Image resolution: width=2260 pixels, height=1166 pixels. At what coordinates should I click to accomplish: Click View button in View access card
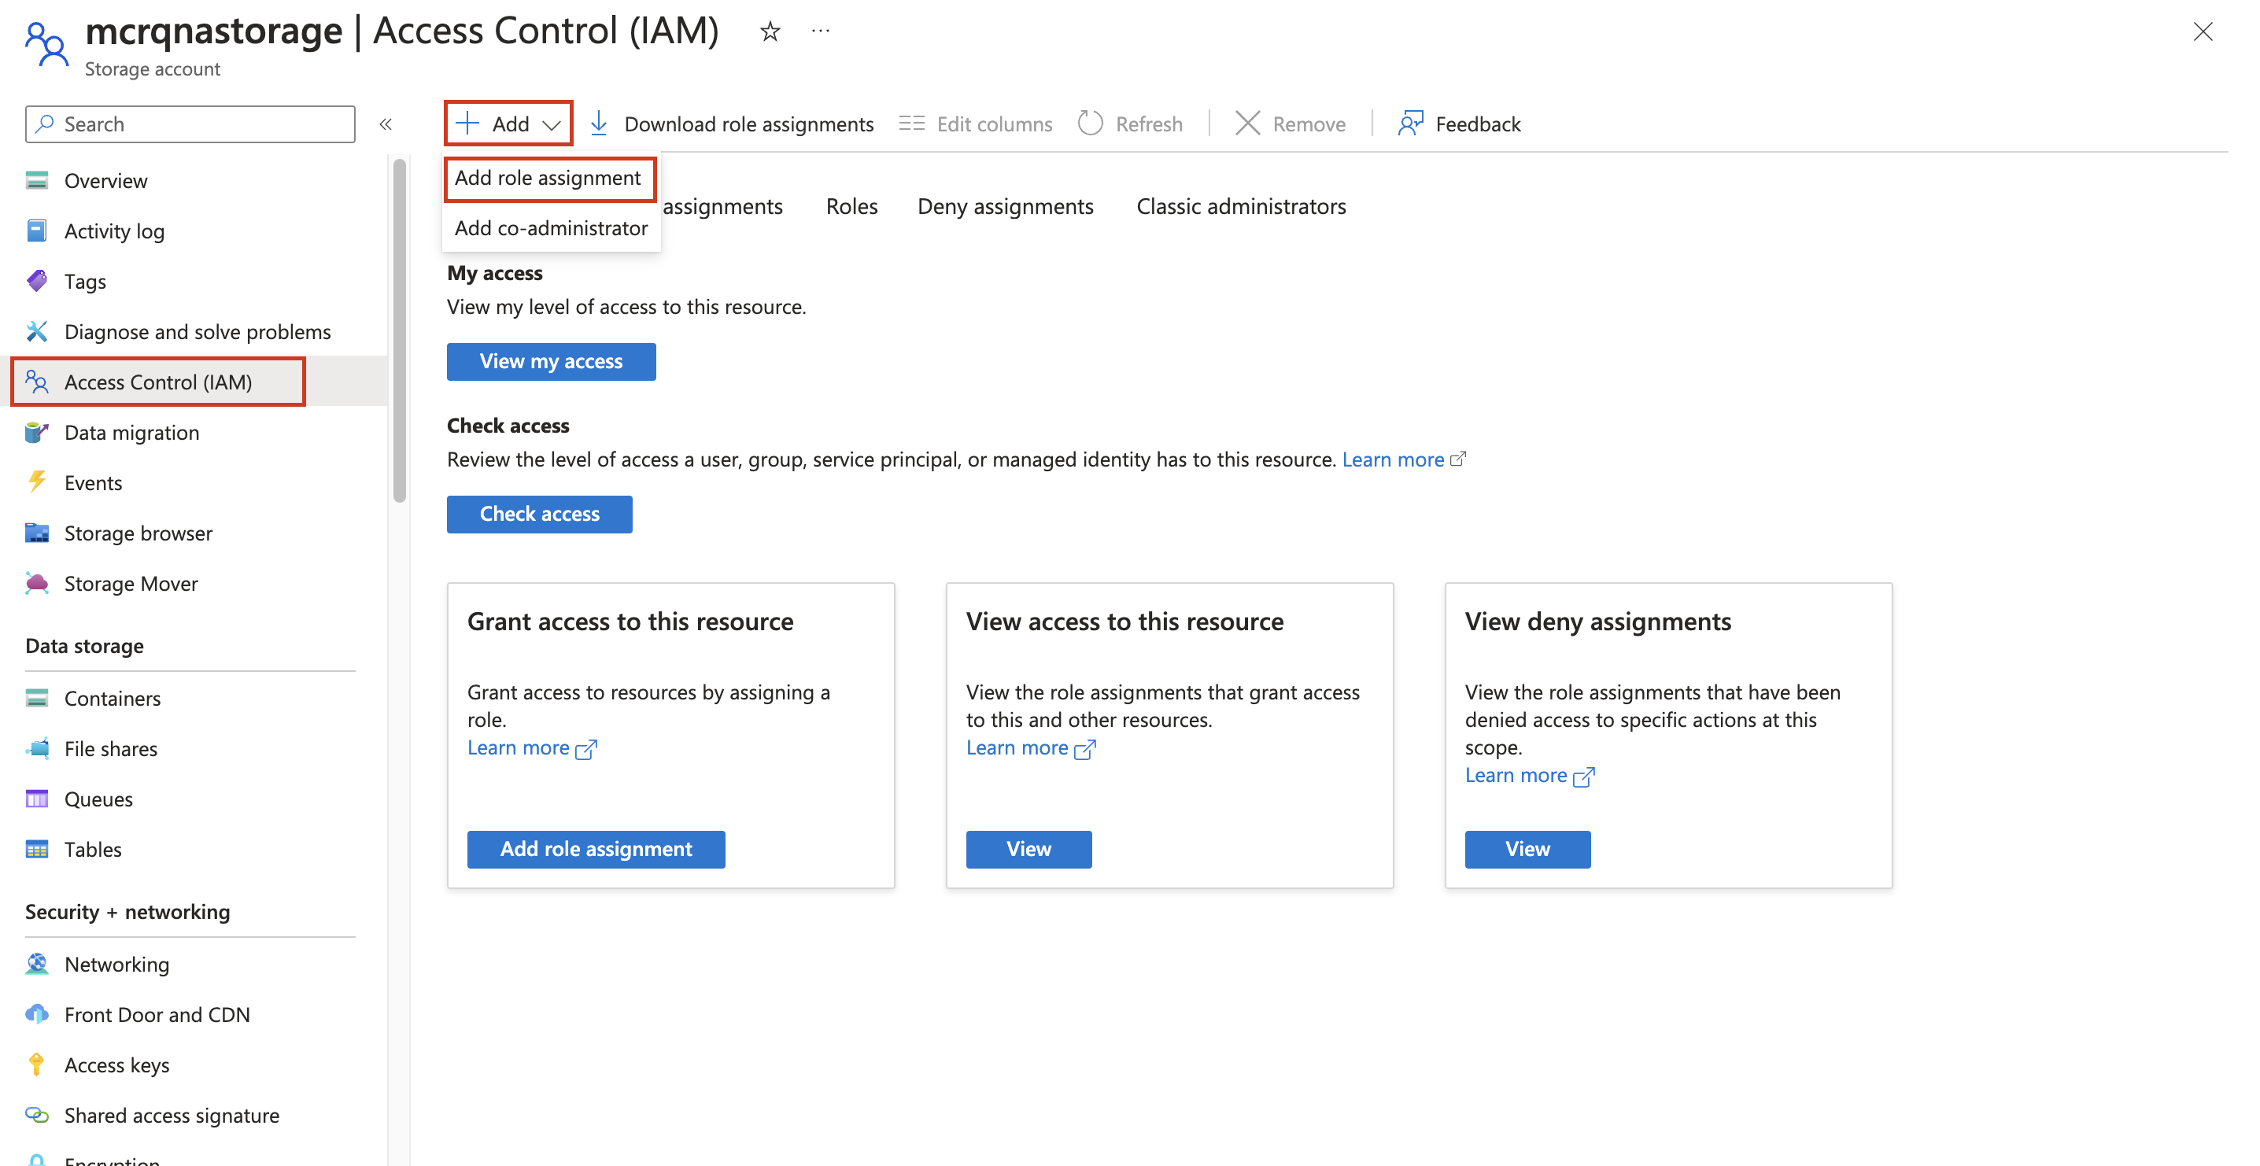pos(1029,849)
